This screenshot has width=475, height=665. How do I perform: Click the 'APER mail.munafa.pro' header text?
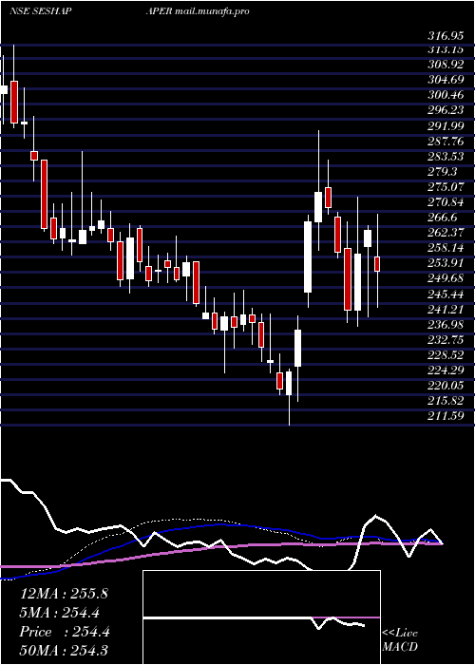(x=198, y=11)
